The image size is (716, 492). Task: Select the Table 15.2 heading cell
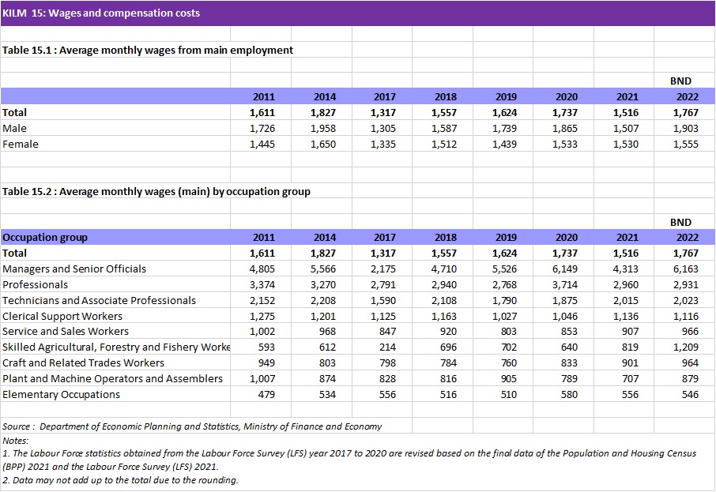click(x=156, y=191)
